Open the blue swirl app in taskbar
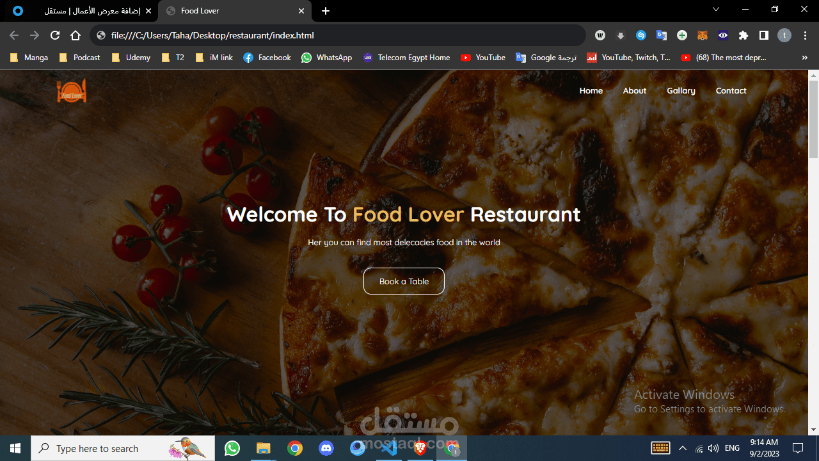The height and width of the screenshot is (461, 819). pyautogui.click(x=358, y=448)
